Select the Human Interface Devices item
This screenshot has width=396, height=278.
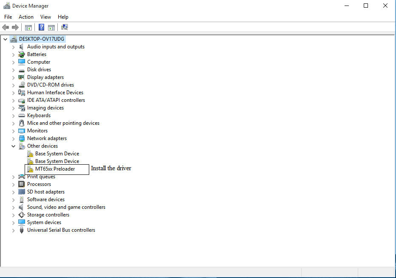pos(55,93)
